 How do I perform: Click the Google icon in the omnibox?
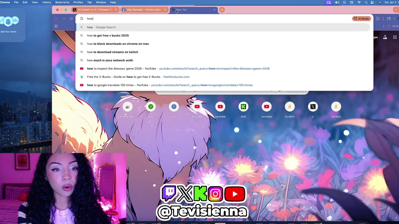pos(82,19)
